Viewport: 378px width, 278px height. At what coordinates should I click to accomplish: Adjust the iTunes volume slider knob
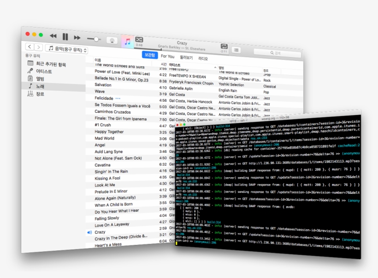click(96, 39)
